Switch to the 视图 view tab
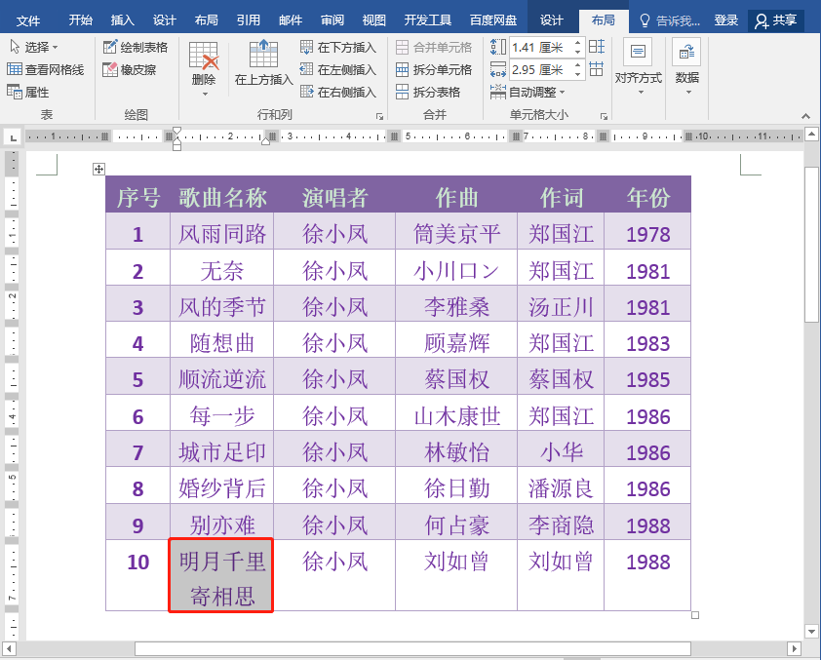 [373, 19]
